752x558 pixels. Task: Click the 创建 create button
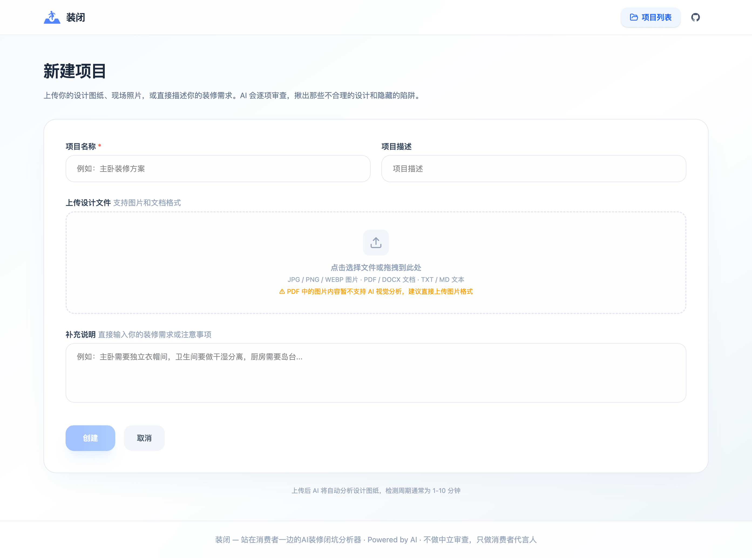pos(90,438)
